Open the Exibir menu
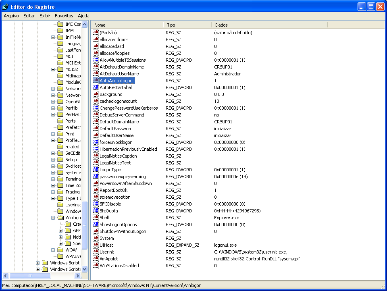 point(45,16)
